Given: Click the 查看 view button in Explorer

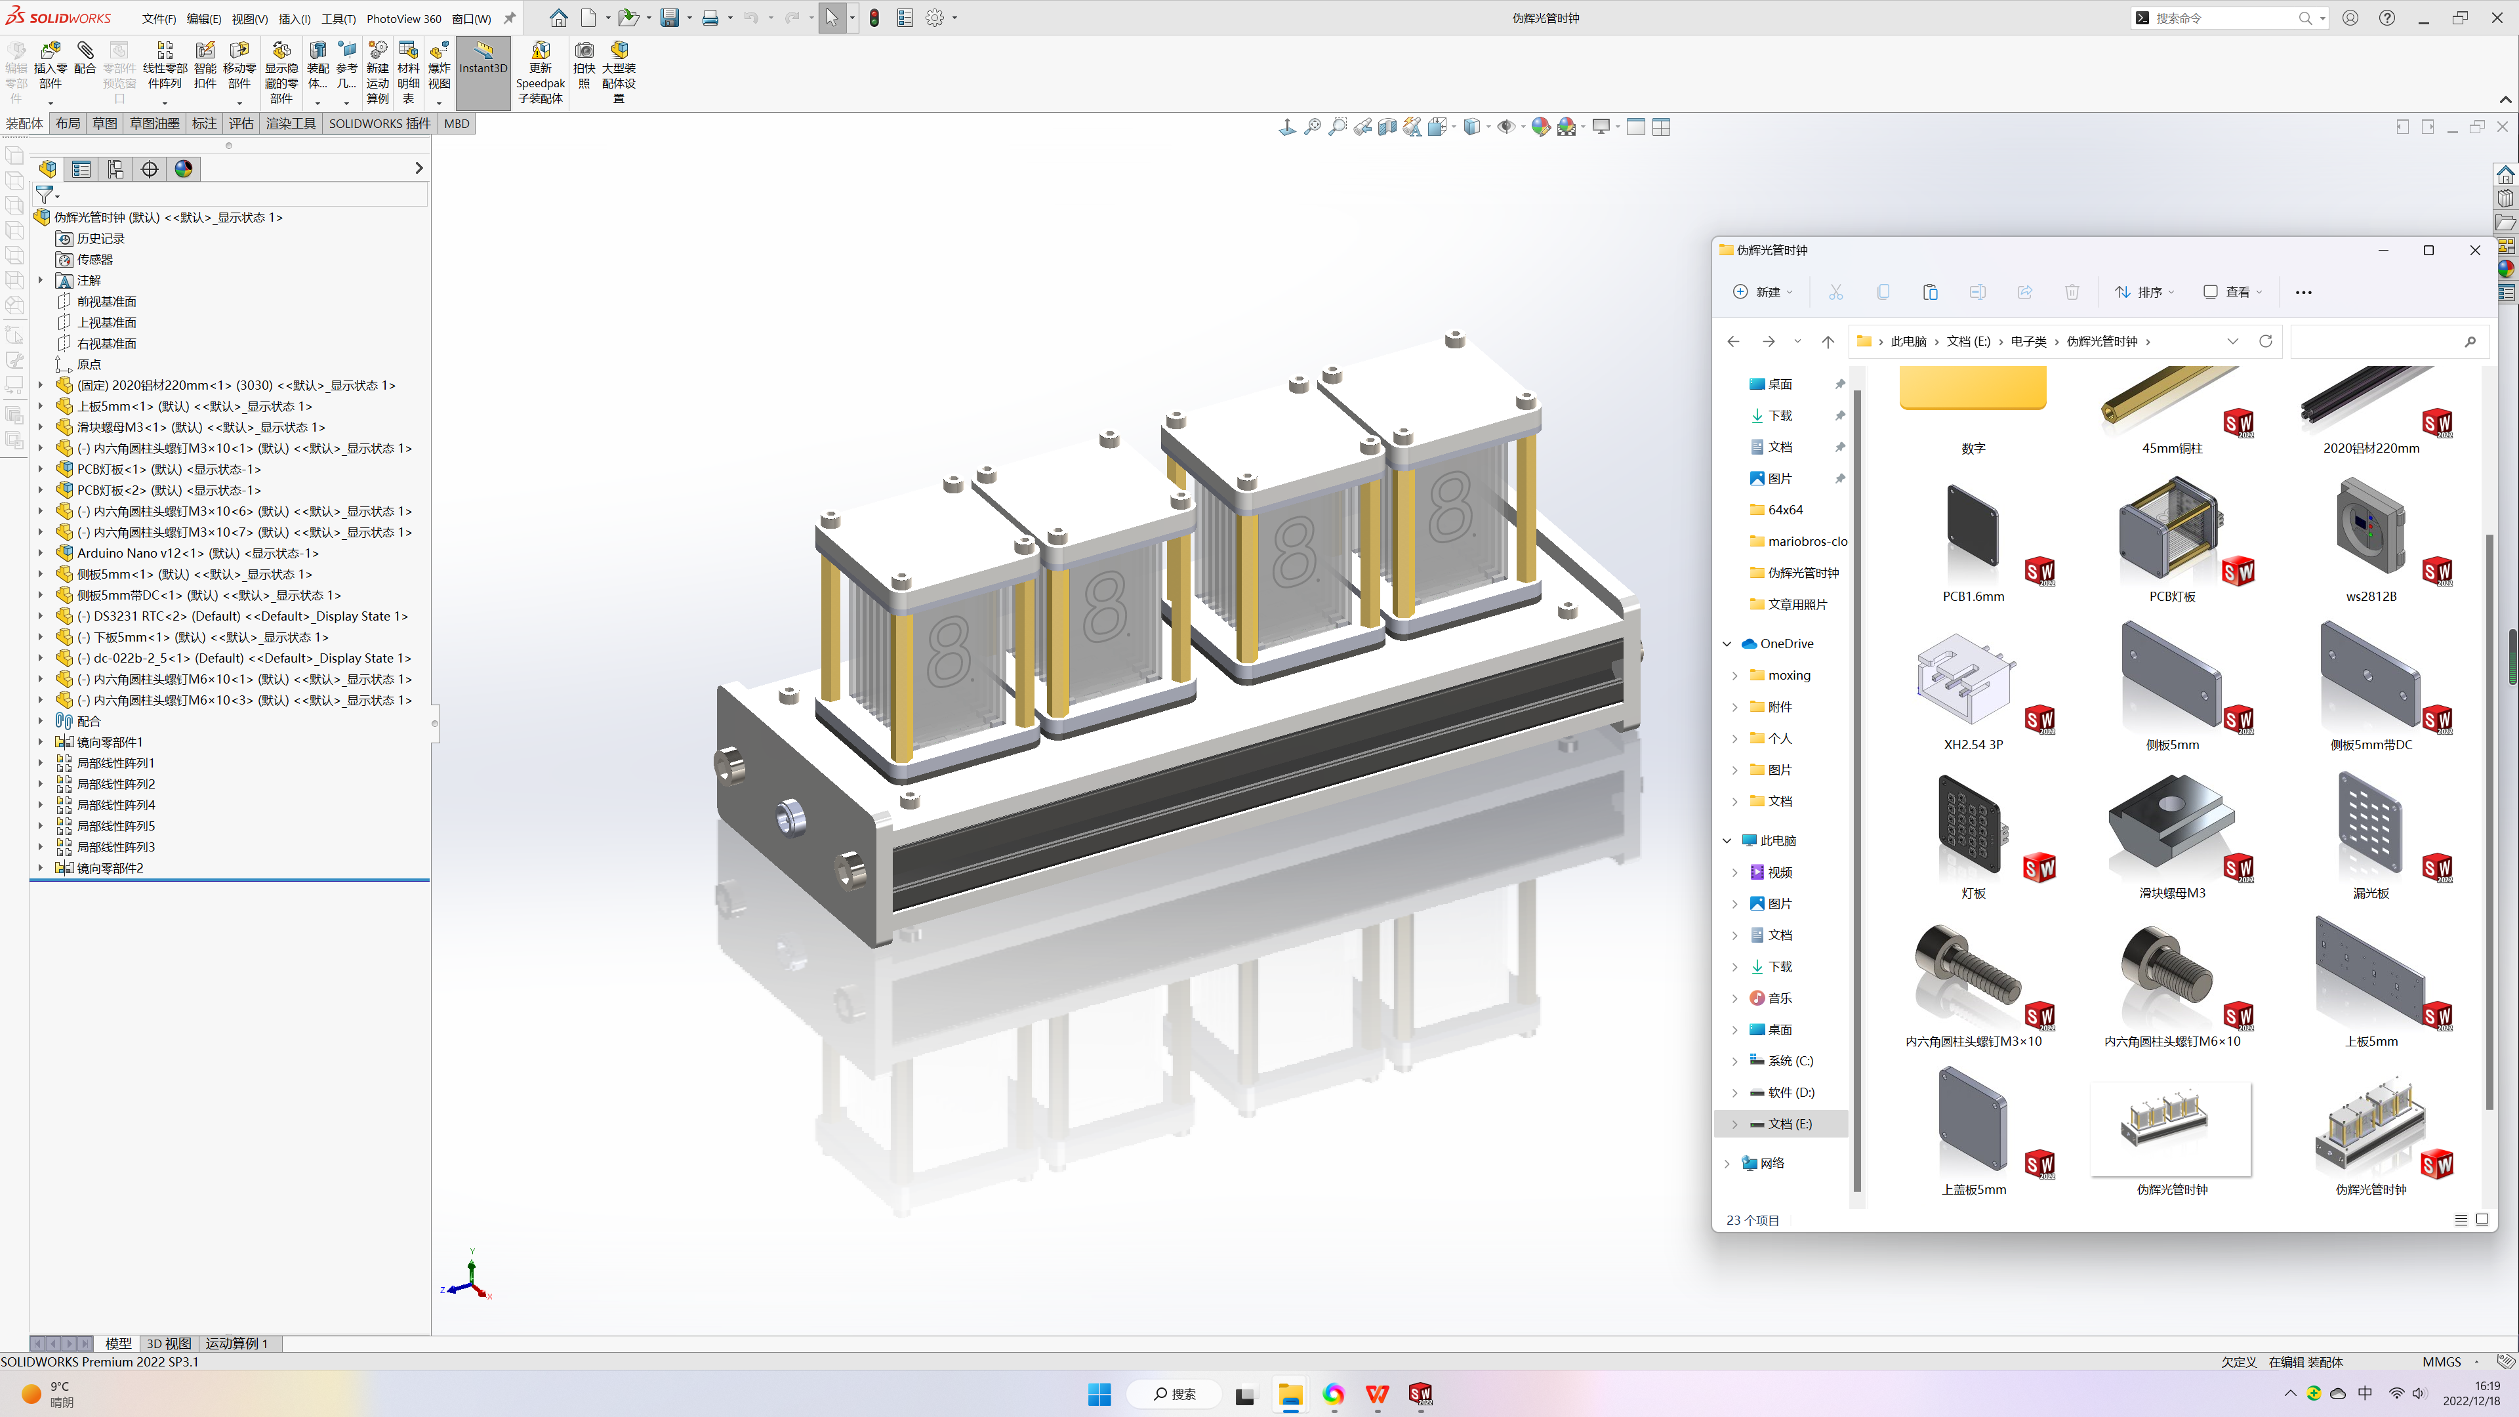Looking at the screenshot, I should (2232, 291).
